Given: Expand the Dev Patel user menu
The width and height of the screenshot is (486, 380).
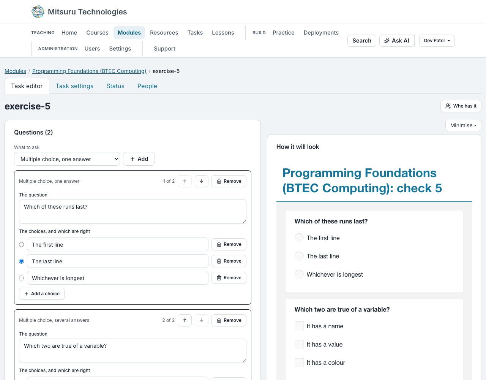Looking at the screenshot, I should coord(437,41).
